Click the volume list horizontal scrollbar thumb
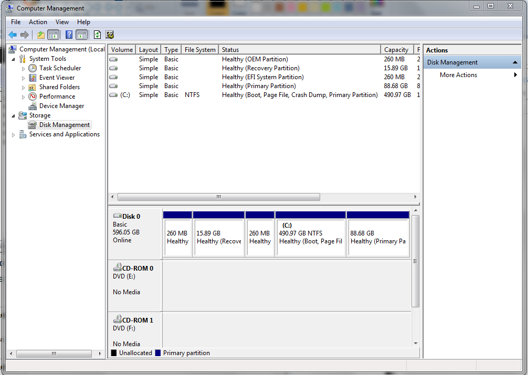Viewport: 528px width, 375px height. pyautogui.click(x=218, y=197)
